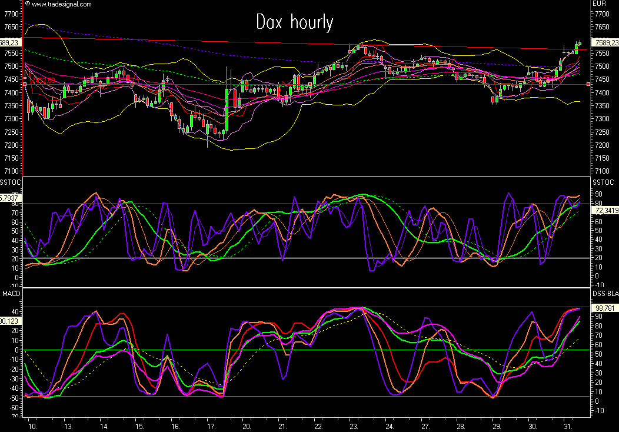Jump to date 17 on time axis
The height and width of the screenshot is (432, 619).
pyautogui.click(x=211, y=426)
